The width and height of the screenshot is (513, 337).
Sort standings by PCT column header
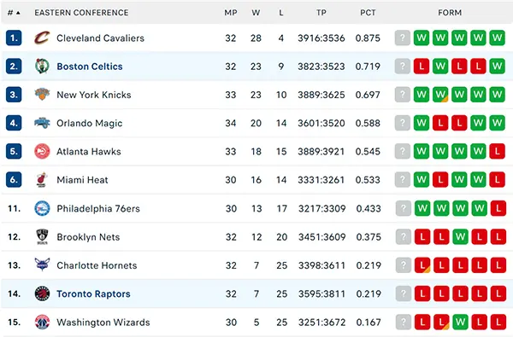tap(368, 13)
